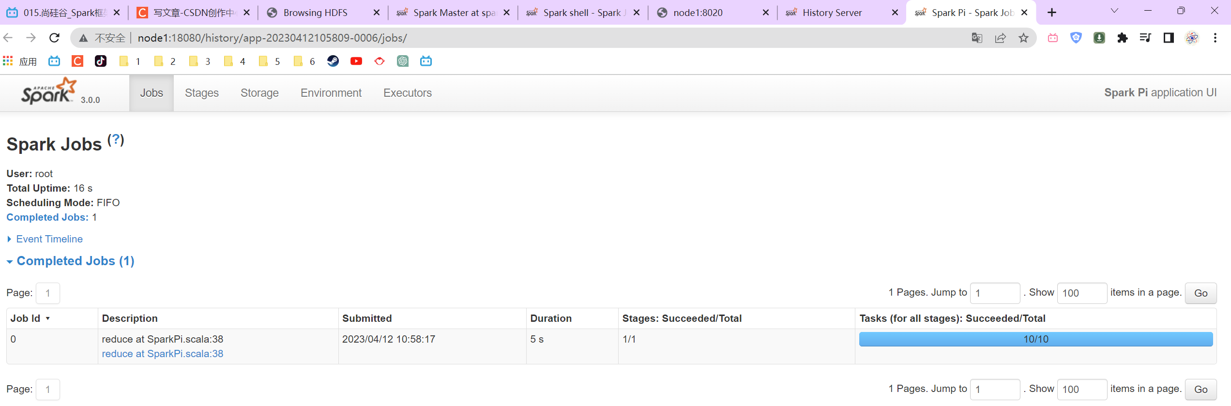The width and height of the screenshot is (1231, 406).
Task: Click the top Go pagination button
Action: pos(1201,293)
